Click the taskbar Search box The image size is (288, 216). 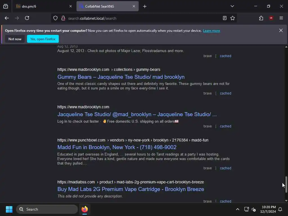tap(47, 209)
